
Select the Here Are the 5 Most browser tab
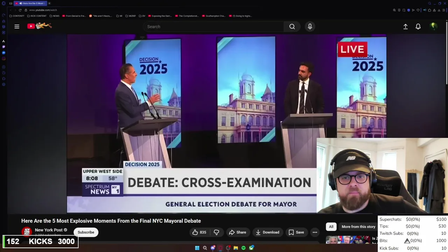pyautogui.click(x=30, y=3)
